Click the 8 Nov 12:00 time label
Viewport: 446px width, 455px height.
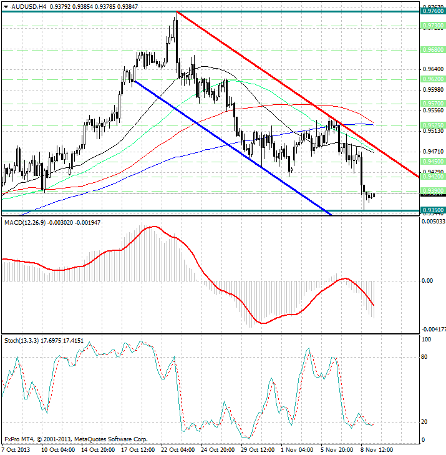click(x=377, y=450)
